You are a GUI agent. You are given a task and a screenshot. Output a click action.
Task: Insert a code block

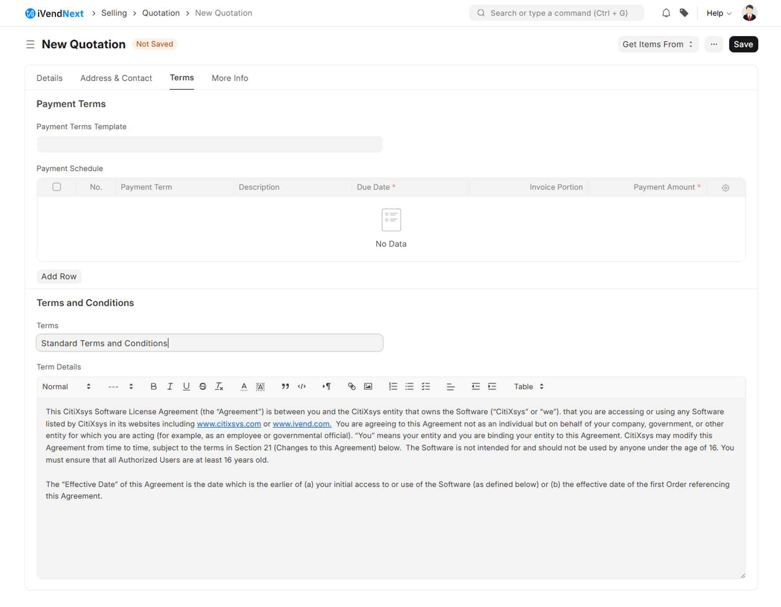pyautogui.click(x=302, y=386)
